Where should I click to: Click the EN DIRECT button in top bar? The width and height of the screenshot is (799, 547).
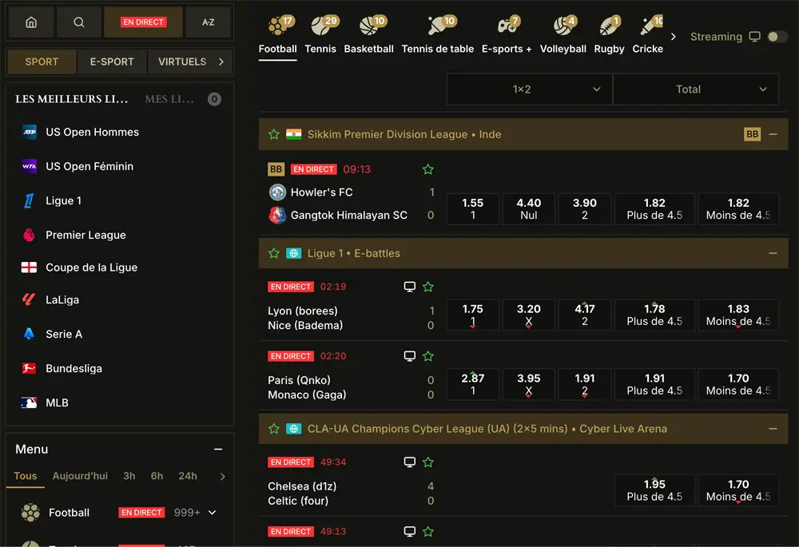click(x=143, y=22)
